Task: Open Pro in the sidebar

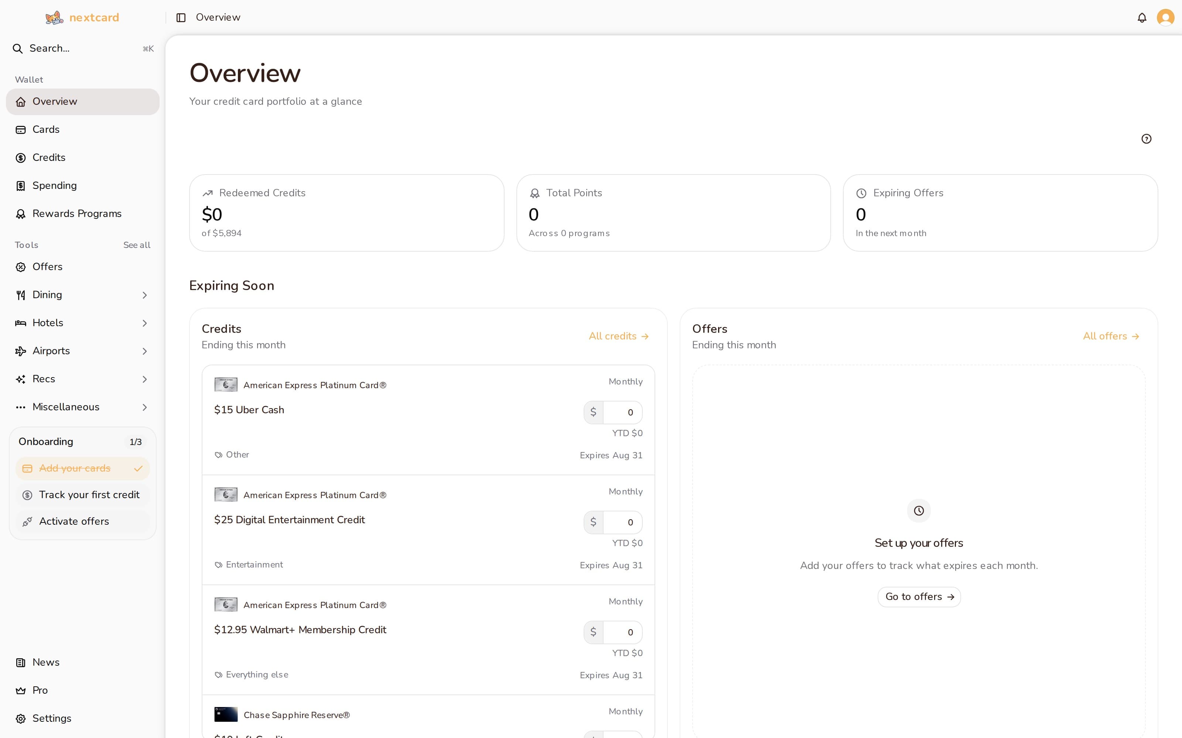Action: 82,691
